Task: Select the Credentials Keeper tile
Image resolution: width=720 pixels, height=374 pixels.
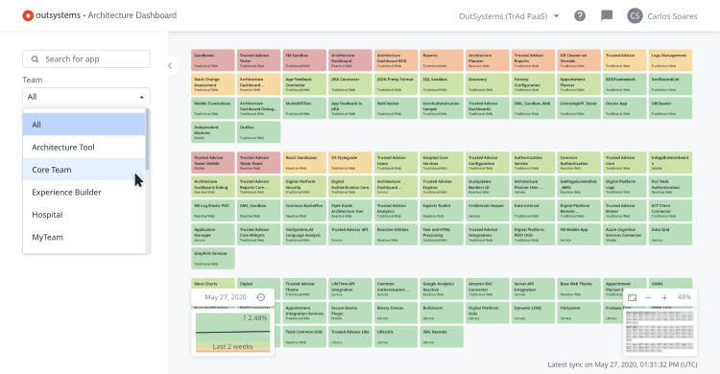Action: pyautogui.click(x=487, y=211)
